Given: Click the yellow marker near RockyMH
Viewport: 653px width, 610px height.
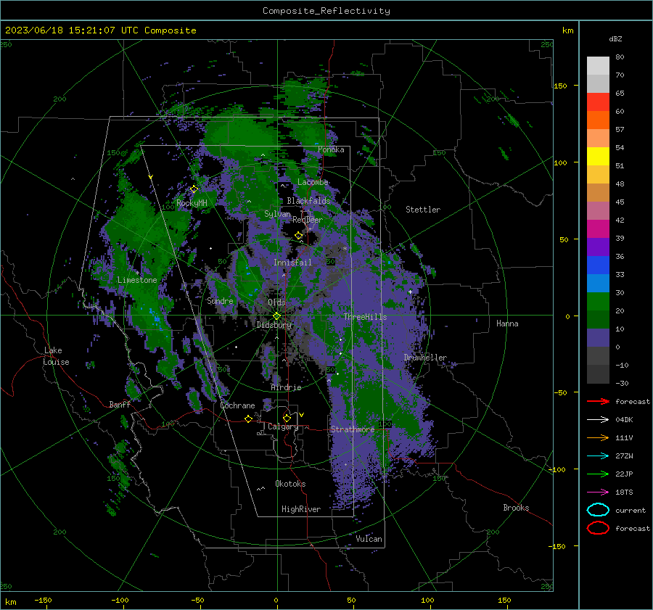Looking at the screenshot, I should click(194, 189).
